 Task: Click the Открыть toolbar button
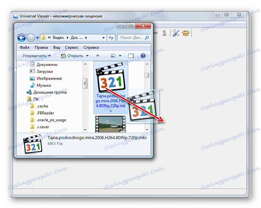(x=72, y=56)
